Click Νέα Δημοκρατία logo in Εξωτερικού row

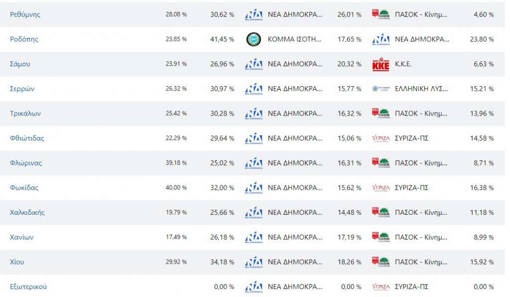coord(254,287)
